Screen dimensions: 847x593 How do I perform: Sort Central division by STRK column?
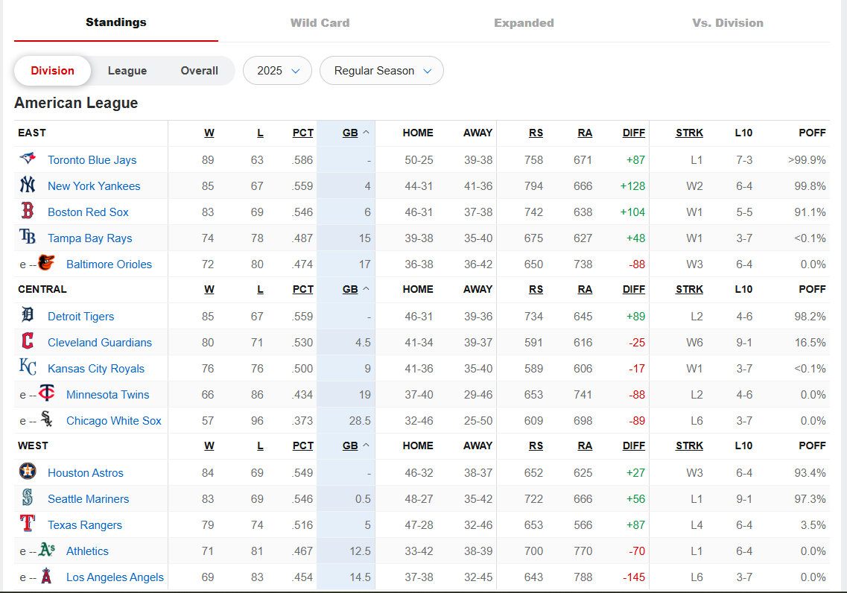pyautogui.click(x=689, y=290)
